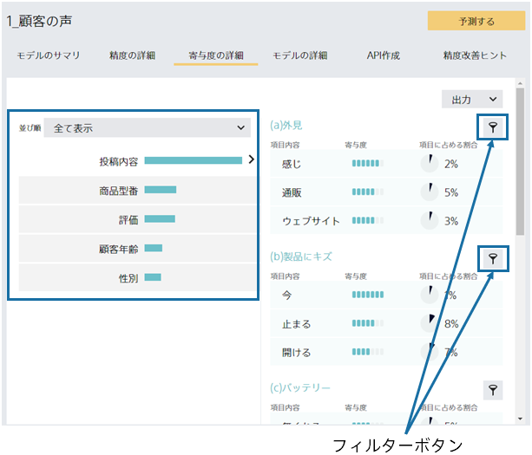This screenshot has width=532, height=455.
Task: Click the (a)外見 heading
Action: pyautogui.click(x=286, y=126)
